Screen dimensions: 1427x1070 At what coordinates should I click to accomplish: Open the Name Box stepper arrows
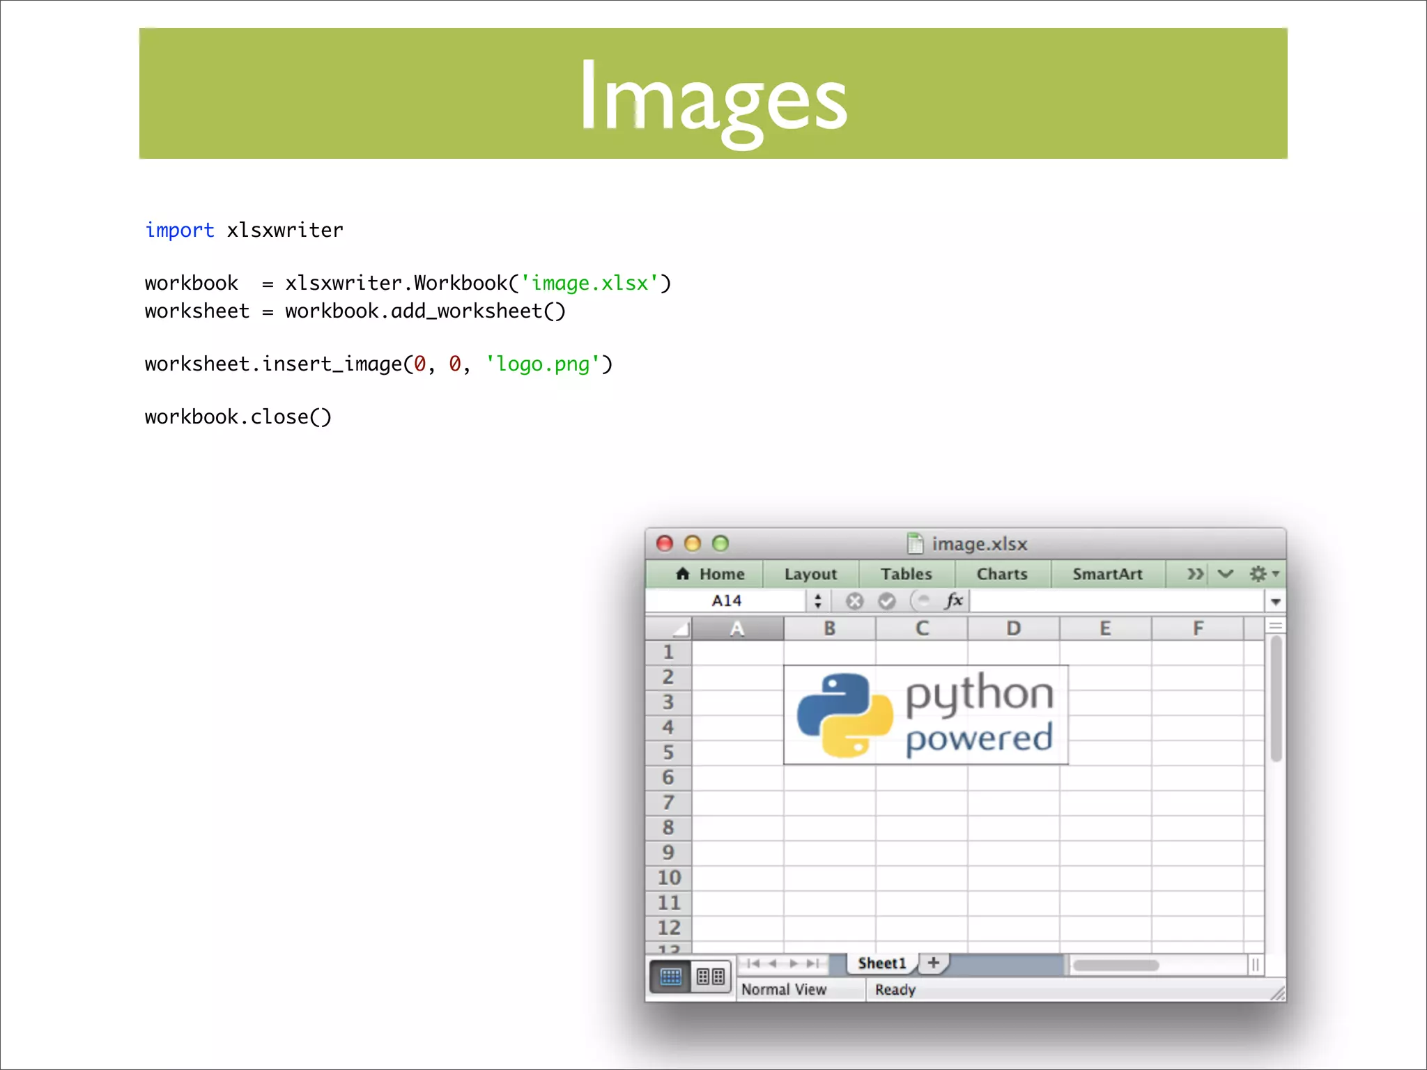pyautogui.click(x=818, y=600)
